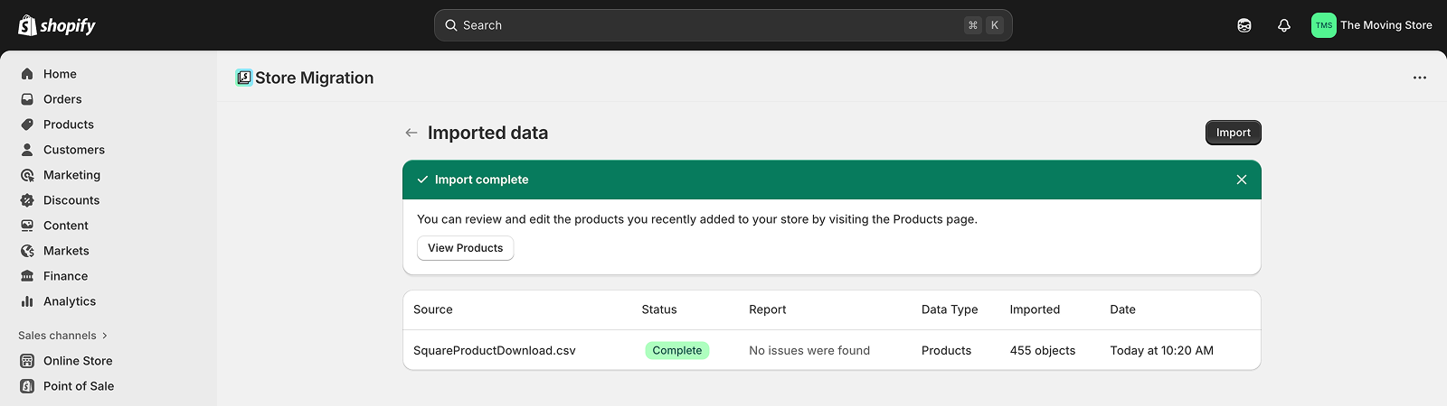Screen dimensions: 1447x406
Task: Click the Status column header
Action: click(659, 309)
